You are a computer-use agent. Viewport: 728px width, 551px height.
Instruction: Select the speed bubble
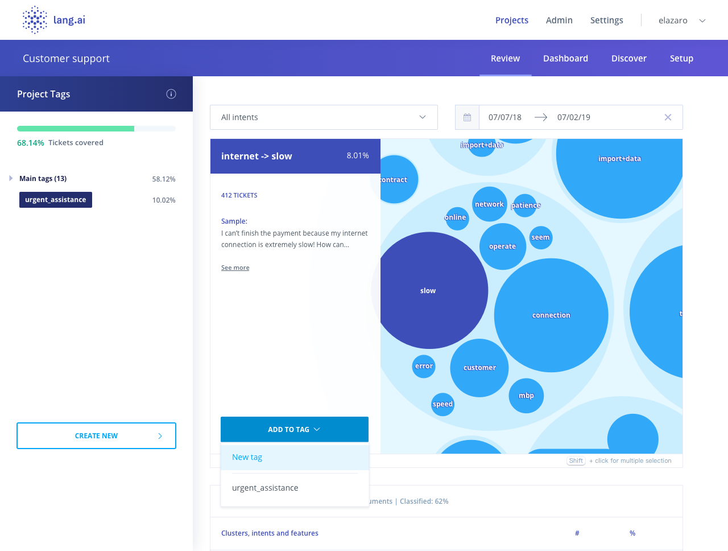click(x=442, y=404)
